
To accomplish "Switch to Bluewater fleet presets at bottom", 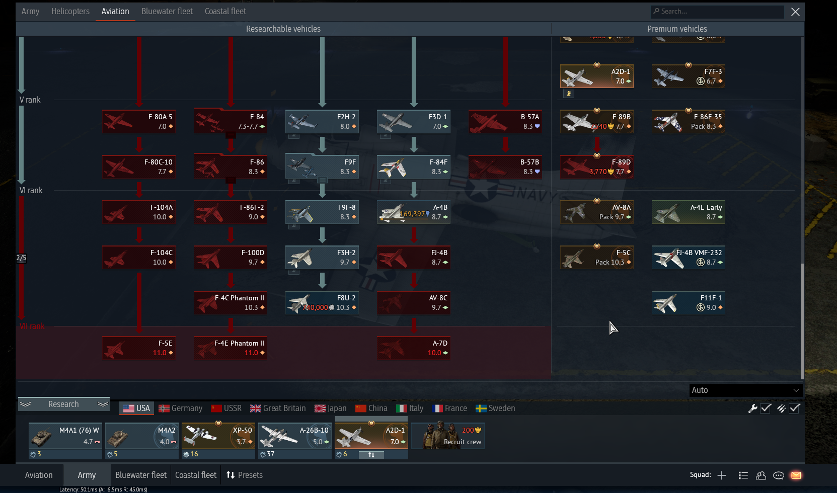I will pos(141,475).
